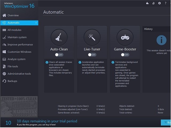Click the Overview home icon
The width and height of the screenshot is (171, 128).
point(4,15)
